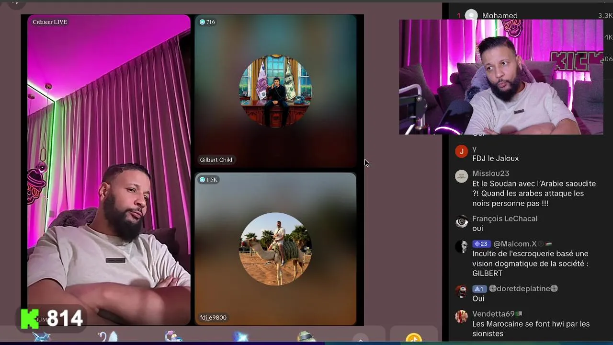The height and width of the screenshot is (345, 613).
Task: Click the Créateur LIVE badge
Action: (50, 22)
